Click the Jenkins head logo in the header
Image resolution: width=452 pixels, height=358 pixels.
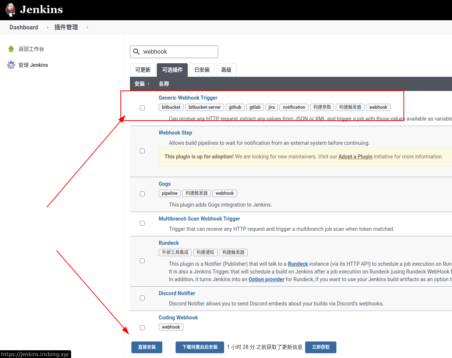10,10
